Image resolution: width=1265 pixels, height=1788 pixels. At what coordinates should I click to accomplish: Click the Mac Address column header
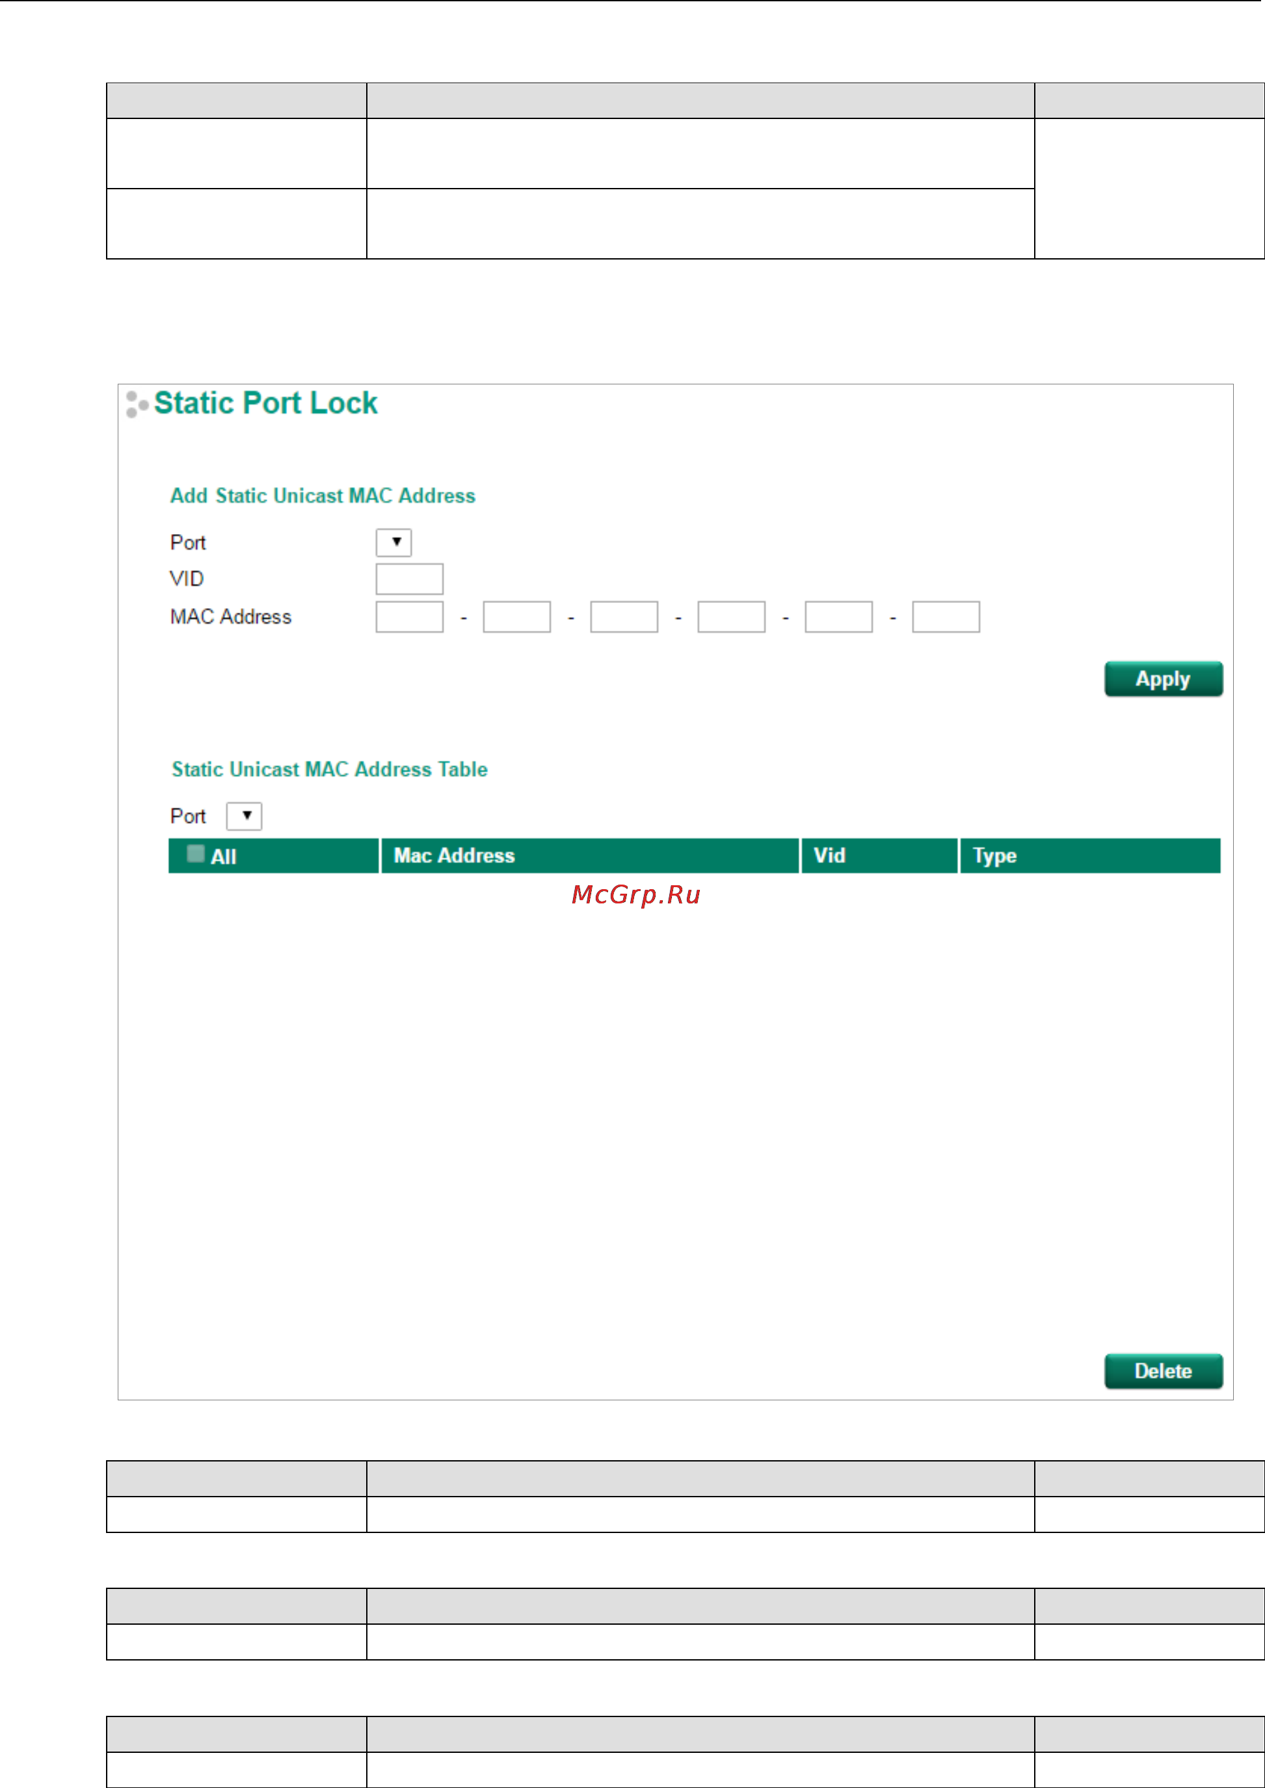pyautogui.click(x=590, y=856)
